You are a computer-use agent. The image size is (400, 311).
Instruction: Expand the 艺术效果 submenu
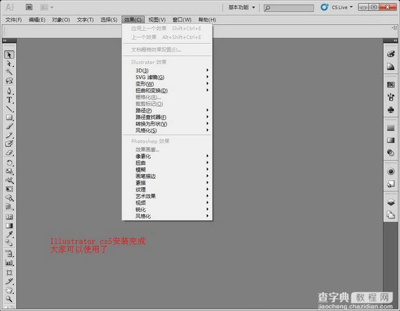(x=167, y=196)
